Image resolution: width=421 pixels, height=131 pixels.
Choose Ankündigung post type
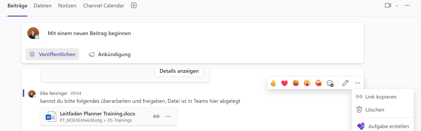pyautogui.click(x=110, y=54)
